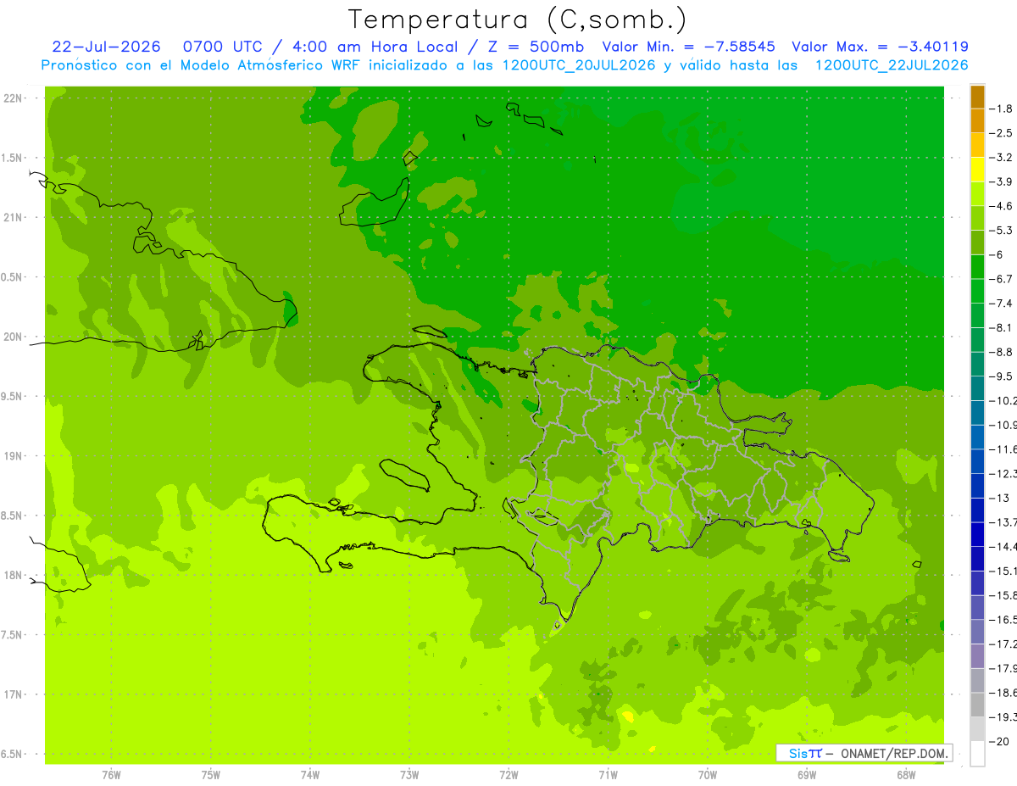Click the -3.9 color scale label
The height and width of the screenshot is (786, 1017).
[x=1003, y=181]
